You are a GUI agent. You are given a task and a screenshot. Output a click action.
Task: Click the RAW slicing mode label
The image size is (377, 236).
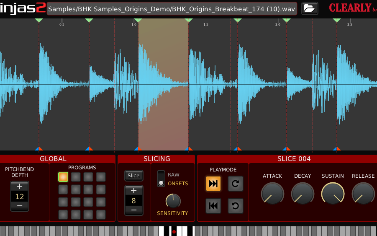(174, 175)
